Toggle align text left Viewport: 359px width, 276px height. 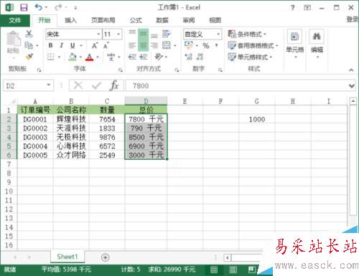point(132,45)
